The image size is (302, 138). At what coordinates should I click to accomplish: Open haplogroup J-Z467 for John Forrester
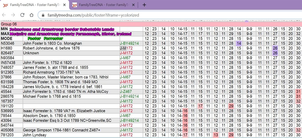[x=126, y=92]
